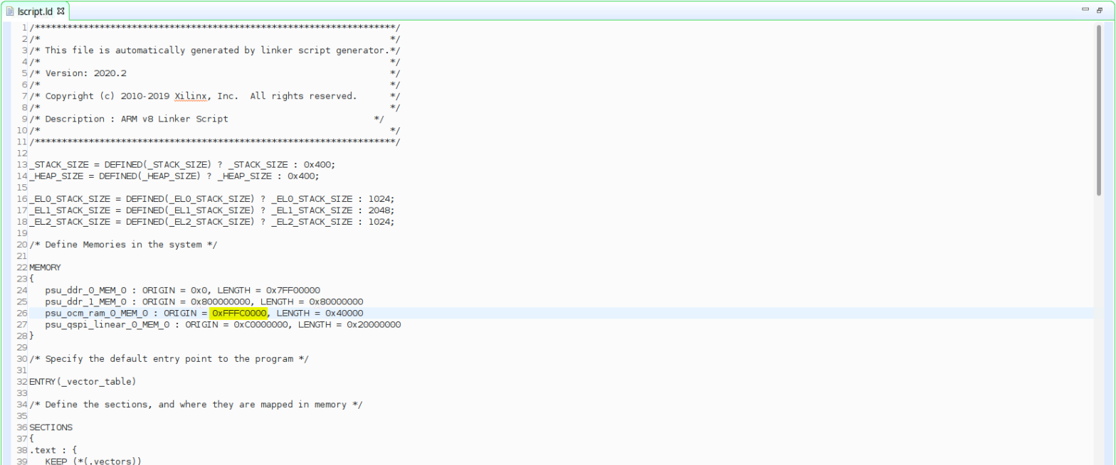1116x465 pixels.
Task: Click the _EL2_STACK_SIZE definition line
Action: pos(211,221)
